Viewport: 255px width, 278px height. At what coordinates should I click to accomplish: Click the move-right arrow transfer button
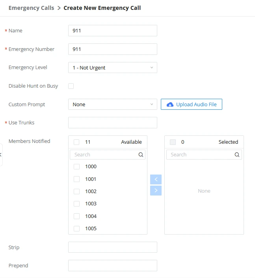(156, 191)
